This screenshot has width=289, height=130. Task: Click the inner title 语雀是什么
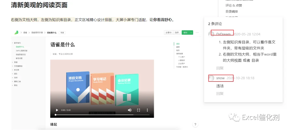pyautogui.click(x=62, y=44)
